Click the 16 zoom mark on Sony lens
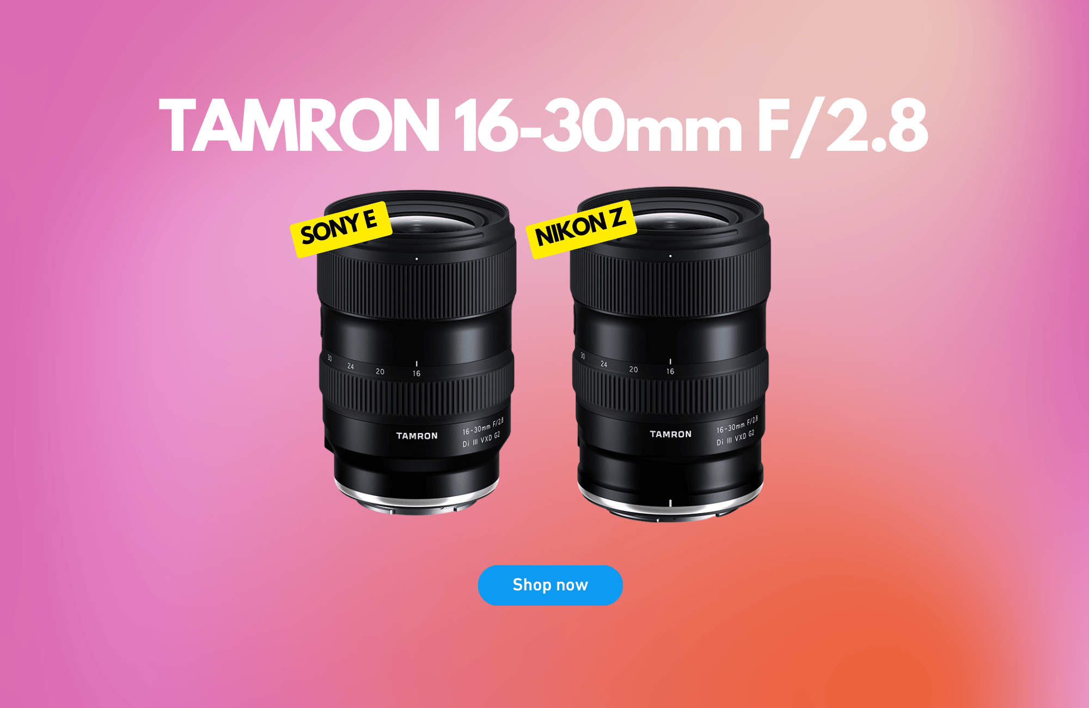 click(x=417, y=374)
